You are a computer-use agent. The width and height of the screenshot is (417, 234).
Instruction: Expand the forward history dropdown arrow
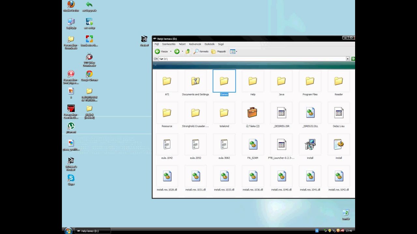[x=182, y=51]
